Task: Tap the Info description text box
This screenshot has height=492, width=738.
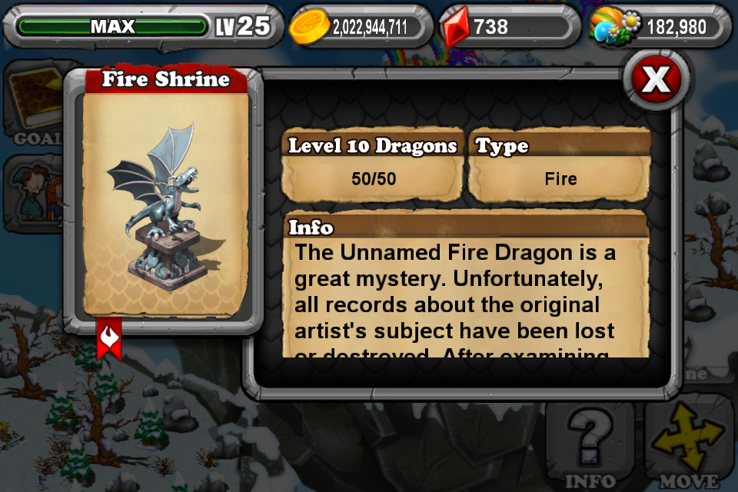Action: pyautogui.click(x=466, y=298)
